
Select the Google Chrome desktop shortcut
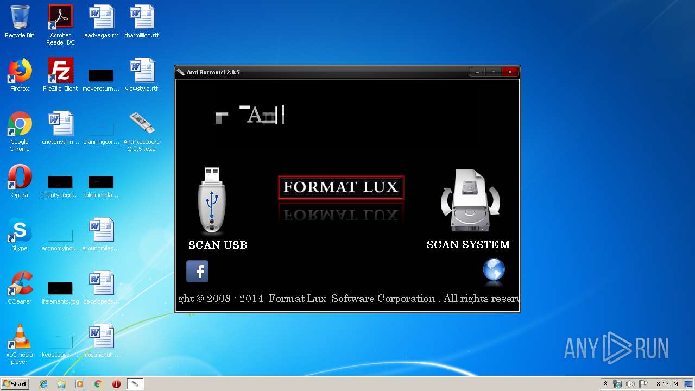coord(20,131)
